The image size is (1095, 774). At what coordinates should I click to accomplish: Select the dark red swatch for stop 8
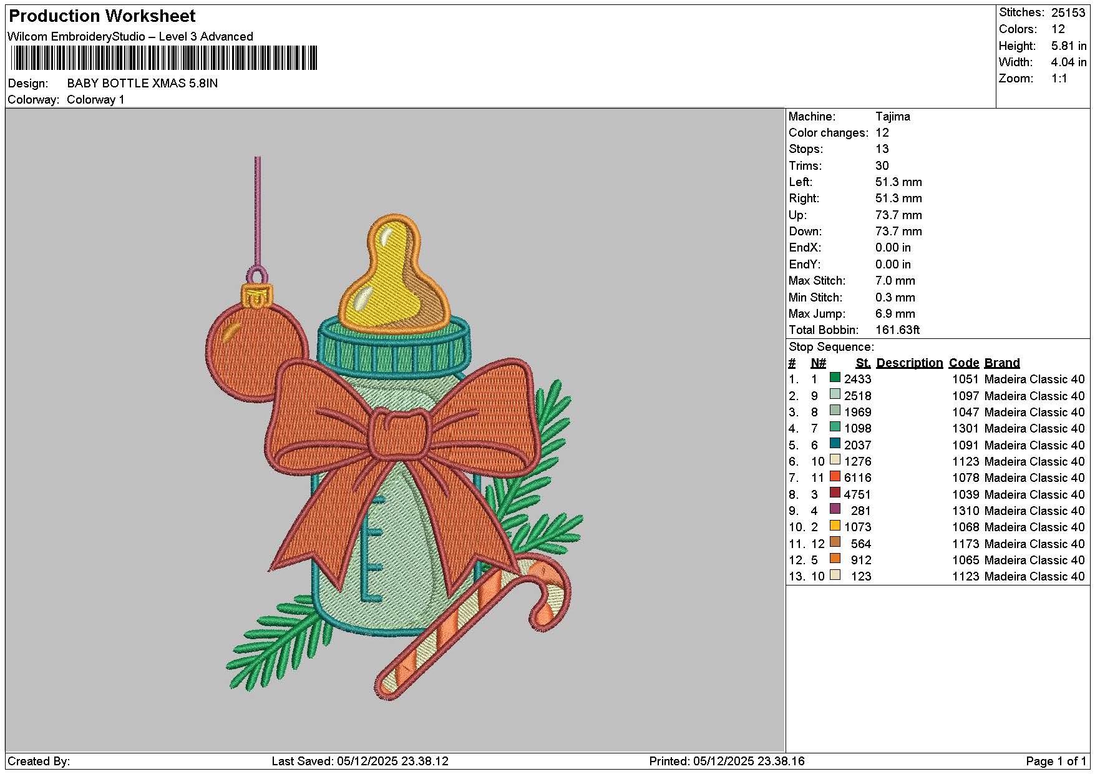pos(835,493)
